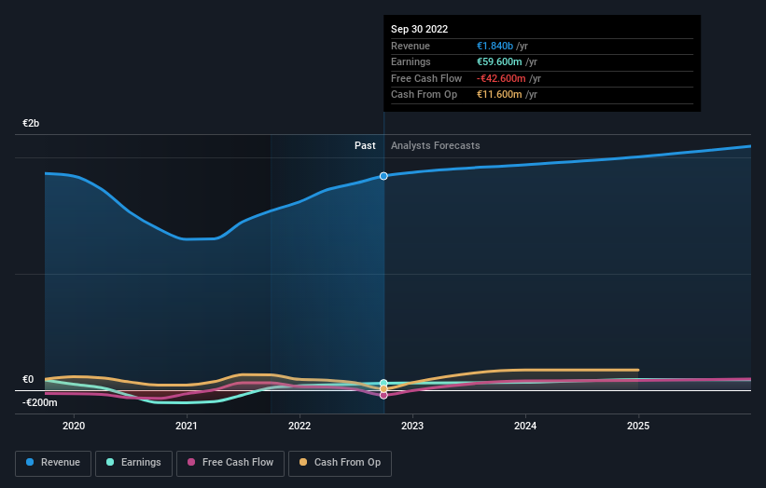Click the Revenue data point marker at Sep 2022
The height and width of the screenshot is (488, 766).
(x=383, y=176)
